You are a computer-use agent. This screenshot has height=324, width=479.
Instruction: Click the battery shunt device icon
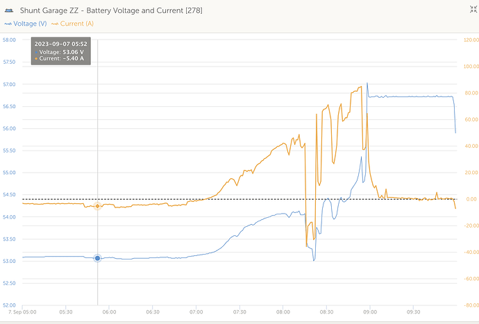[9, 10]
